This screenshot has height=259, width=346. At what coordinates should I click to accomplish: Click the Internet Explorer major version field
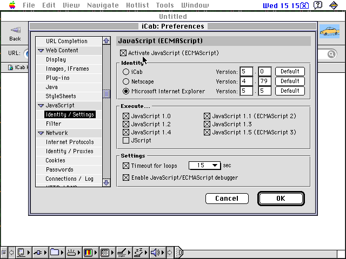[x=247, y=91]
